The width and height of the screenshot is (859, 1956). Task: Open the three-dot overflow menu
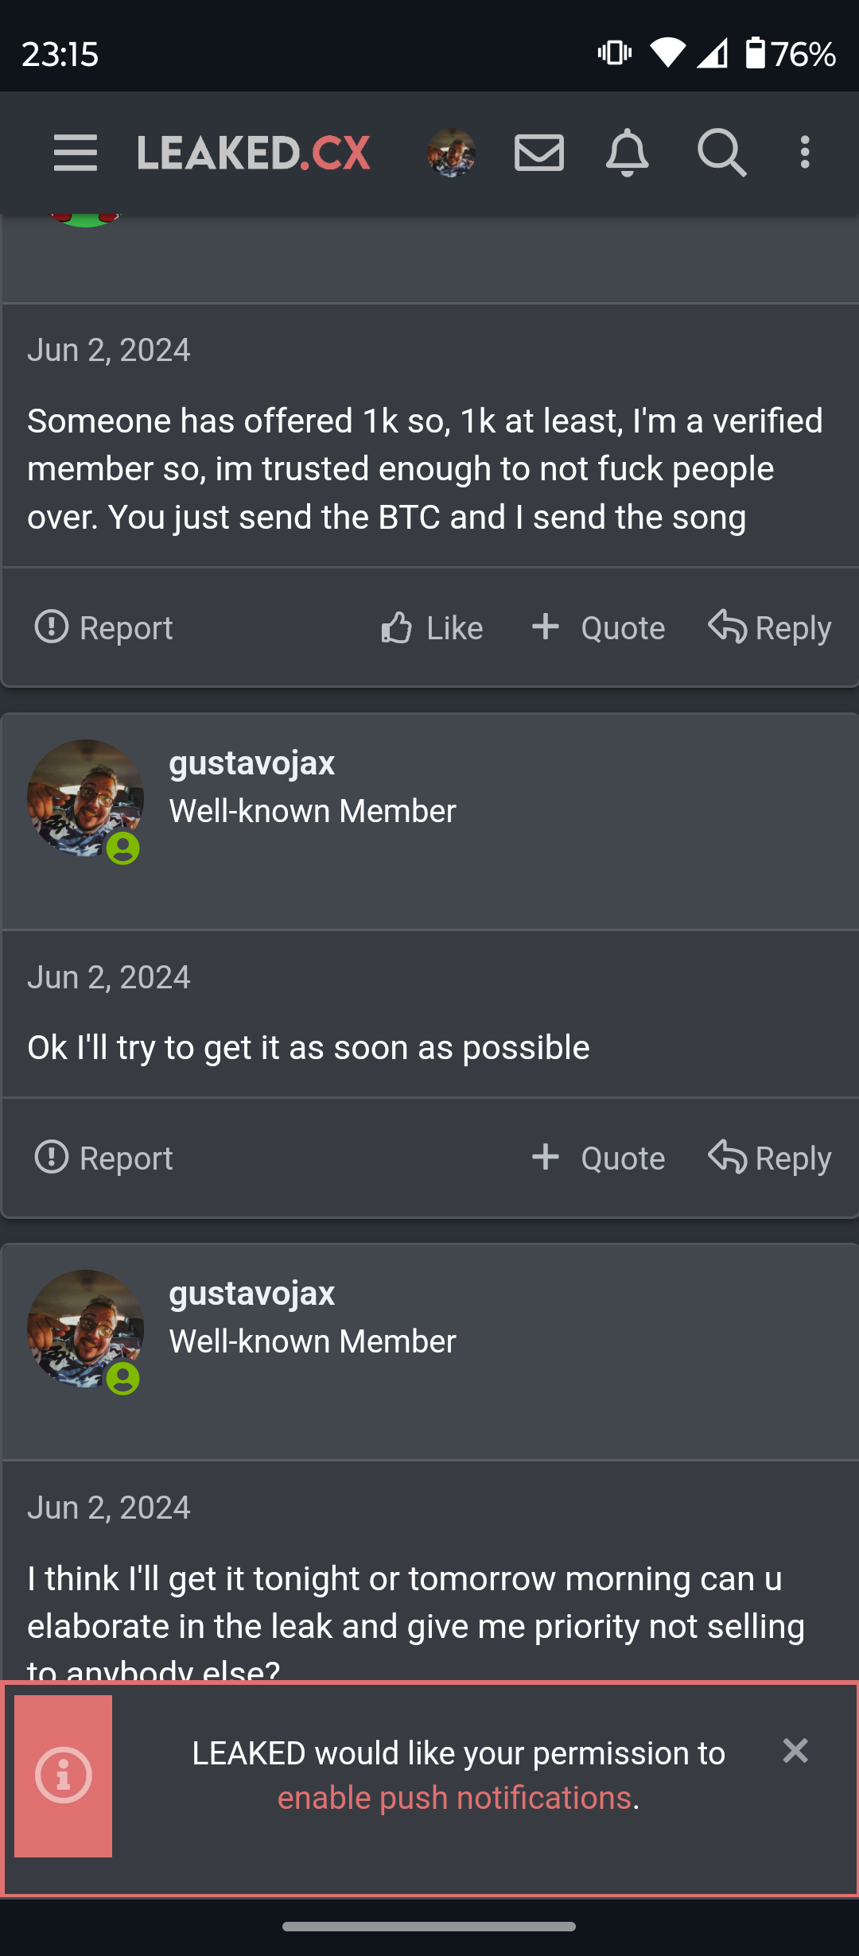point(805,153)
